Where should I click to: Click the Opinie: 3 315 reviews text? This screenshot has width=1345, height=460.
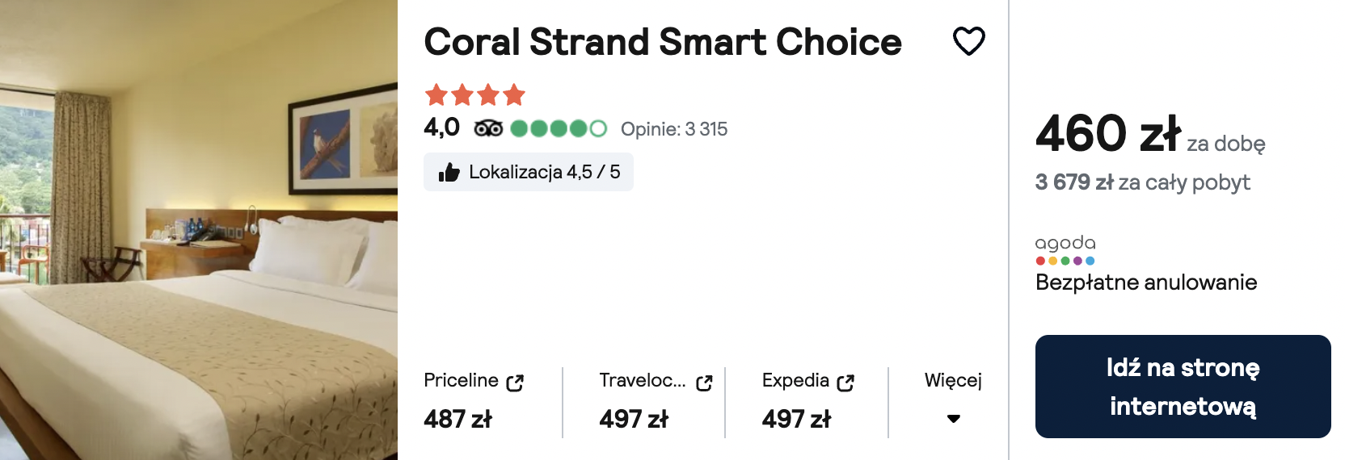[674, 129]
